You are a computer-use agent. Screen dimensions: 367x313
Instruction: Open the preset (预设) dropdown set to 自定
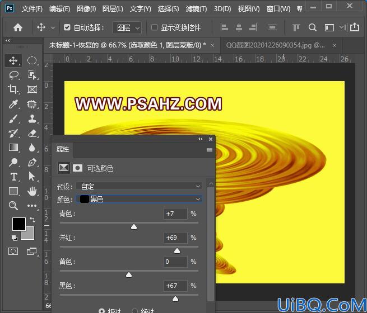click(139, 186)
